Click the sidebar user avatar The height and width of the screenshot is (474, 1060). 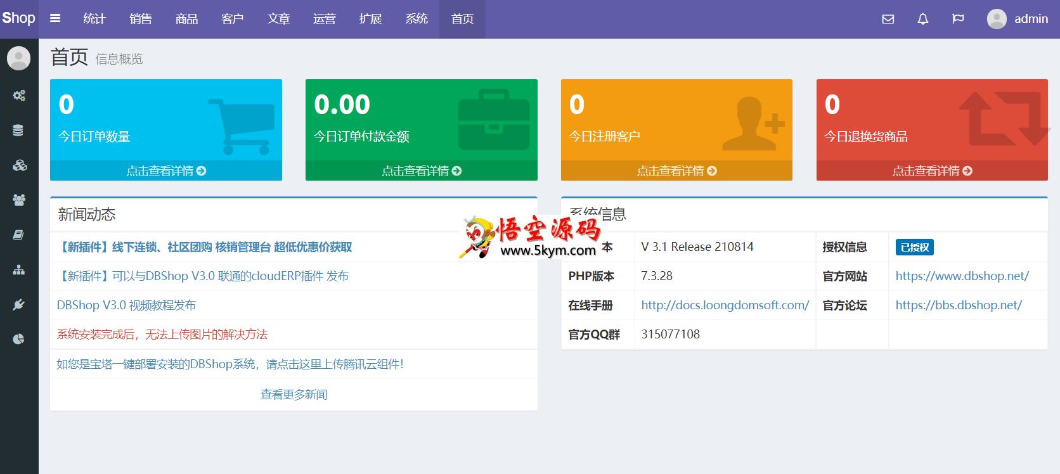[18, 58]
